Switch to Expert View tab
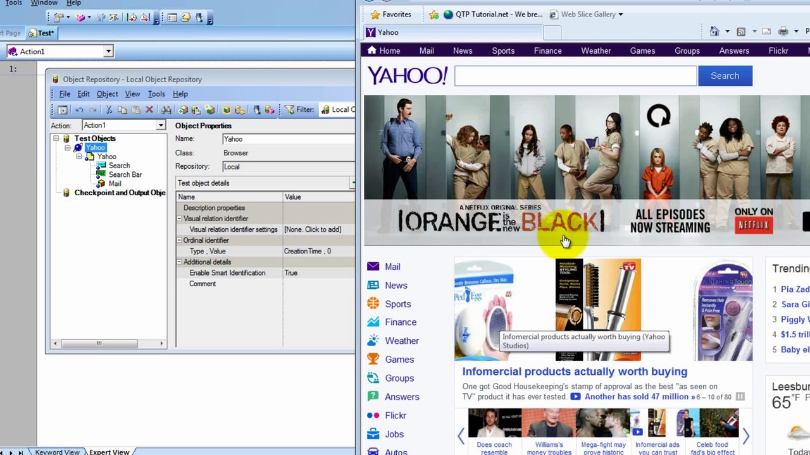This screenshot has height=455, width=810. 109,452
